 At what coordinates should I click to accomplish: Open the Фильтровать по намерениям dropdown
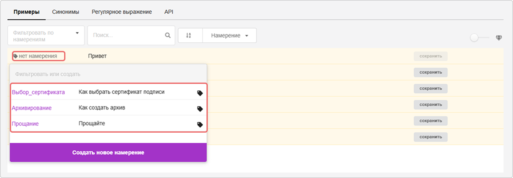click(x=46, y=36)
